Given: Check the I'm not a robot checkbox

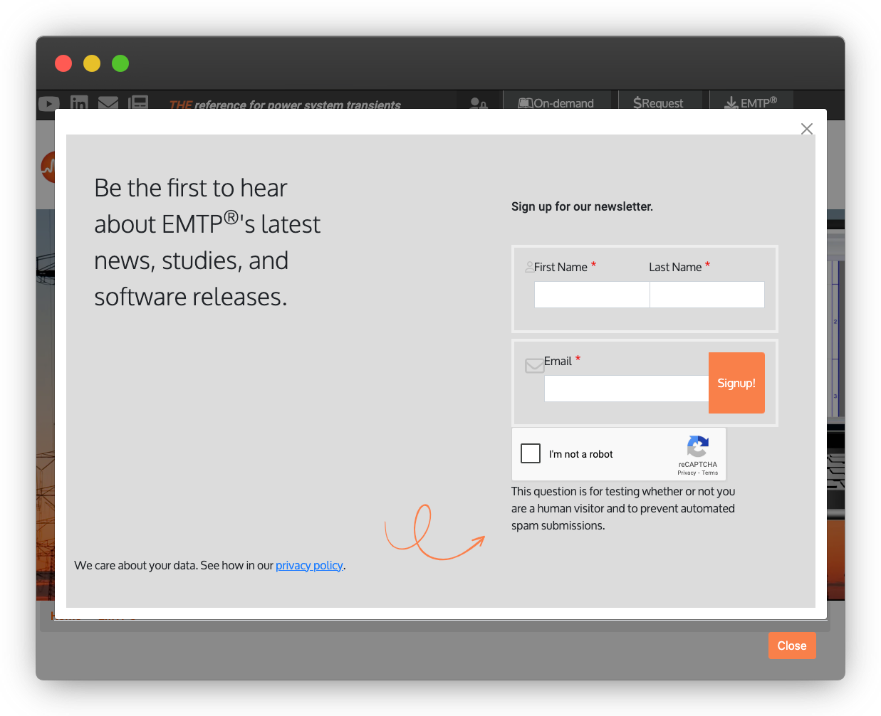Looking at the screenshot, I should pos(531,453).
